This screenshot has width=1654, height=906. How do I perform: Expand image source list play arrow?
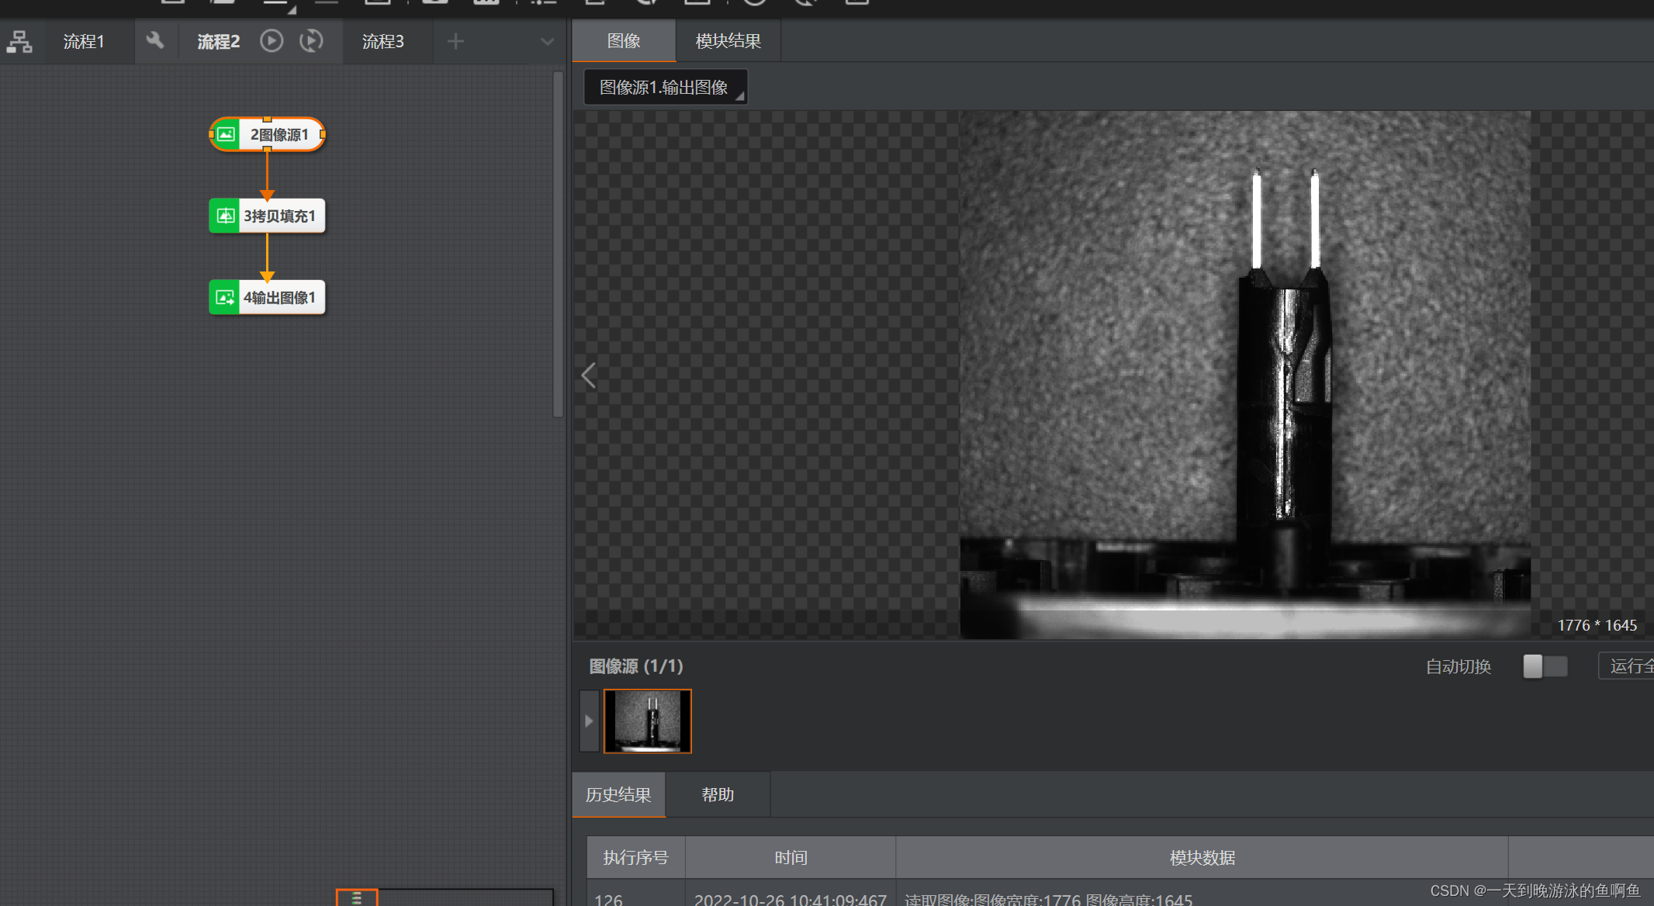coord(589,721)
